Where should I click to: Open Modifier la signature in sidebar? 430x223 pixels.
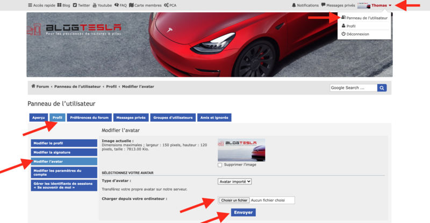pos(64,152)
